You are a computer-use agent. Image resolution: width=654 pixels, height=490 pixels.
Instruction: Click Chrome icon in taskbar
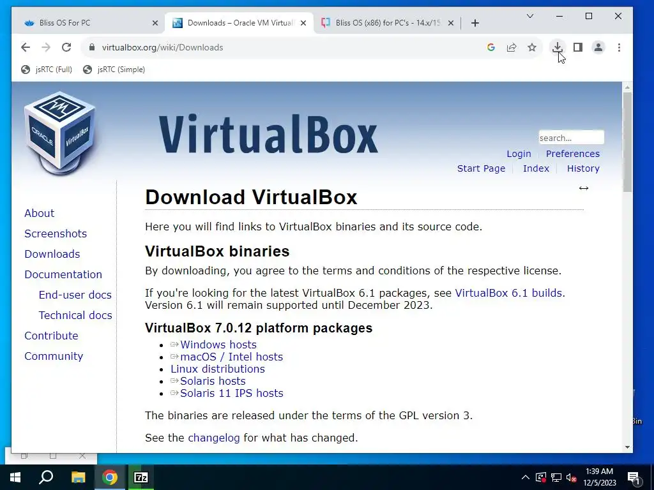pos(110,477)
